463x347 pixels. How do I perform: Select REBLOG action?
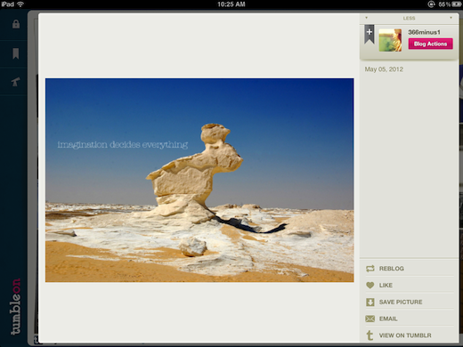(392, 269)
